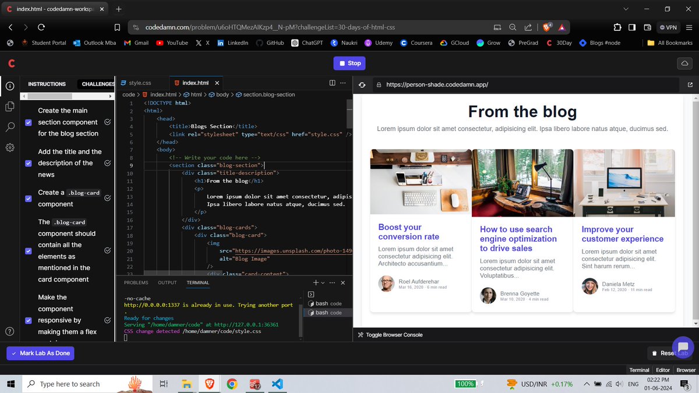Click Mark Lab As Done

40,353
